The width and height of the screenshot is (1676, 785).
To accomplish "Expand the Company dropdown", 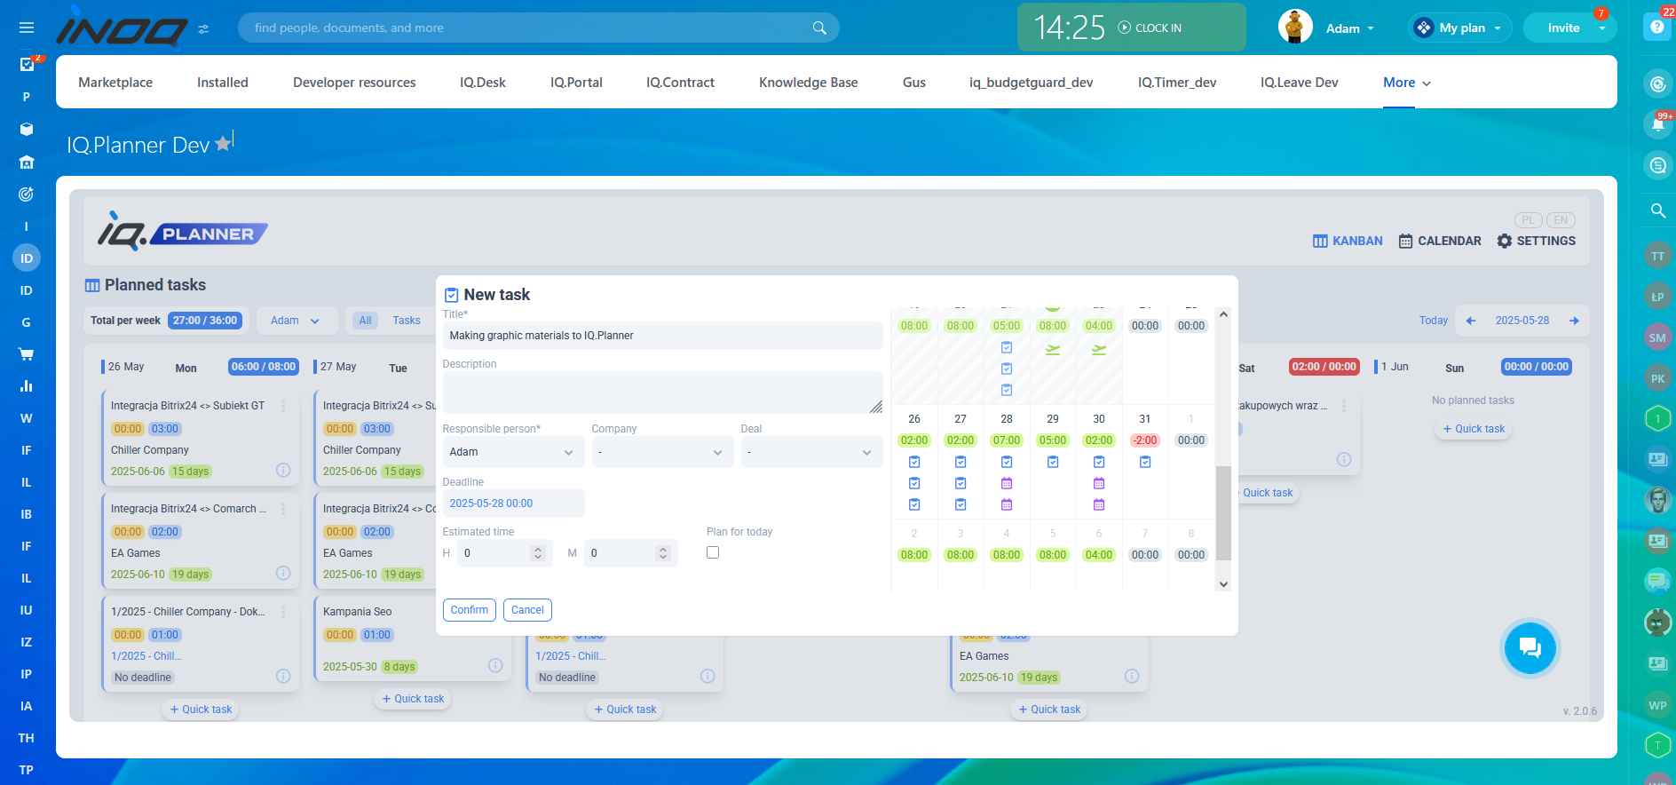I will (662, 452).
